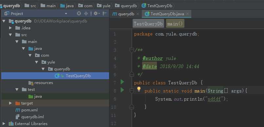This screenshot has height=127, width=264.
Task: Select TestQueryDb class in the project tree
Action: 55,76
